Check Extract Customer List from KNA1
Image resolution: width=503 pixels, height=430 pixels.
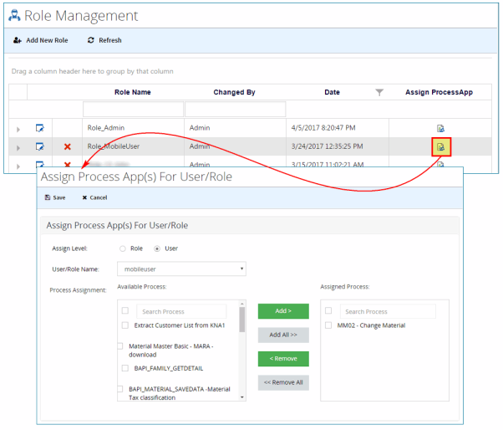pos(125,325)
